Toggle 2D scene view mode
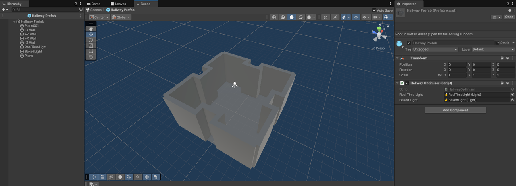 [325, 17]
